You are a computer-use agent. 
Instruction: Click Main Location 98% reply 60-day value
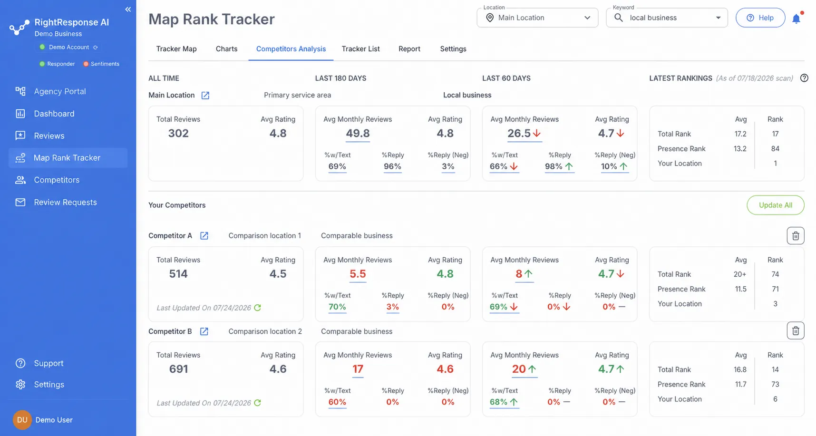(554, 166)
